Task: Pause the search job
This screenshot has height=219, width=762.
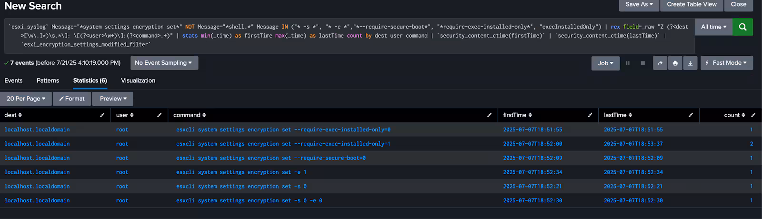Action: [628, 63]
